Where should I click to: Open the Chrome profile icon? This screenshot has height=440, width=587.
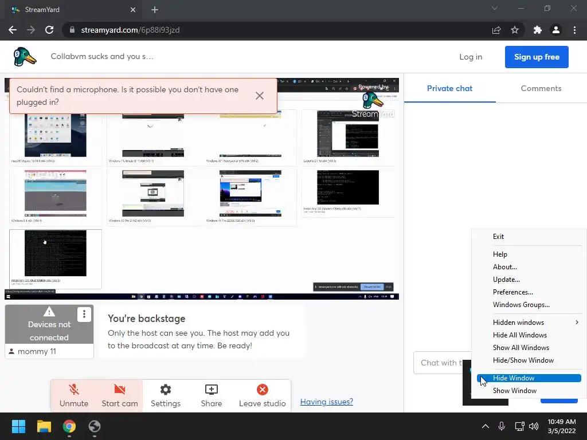pyautogui.click(x=556, y=30)
